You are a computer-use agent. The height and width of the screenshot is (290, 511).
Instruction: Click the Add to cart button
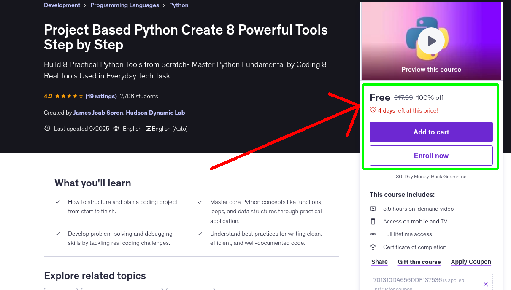point(431,132)
